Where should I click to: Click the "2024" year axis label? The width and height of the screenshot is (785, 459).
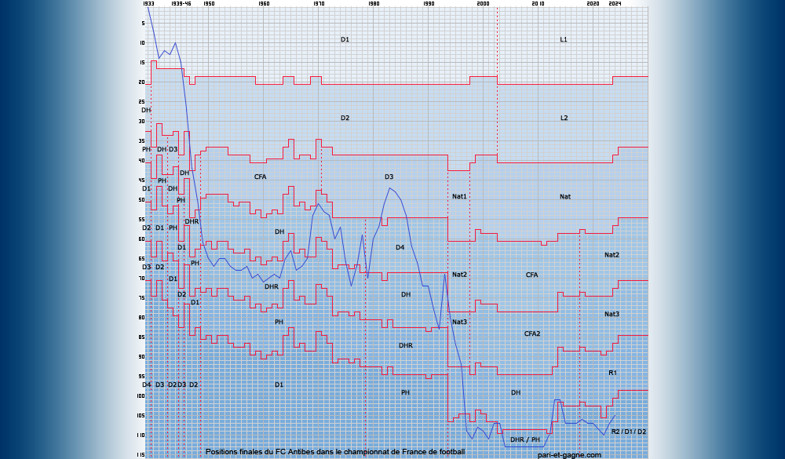point(615,3)
